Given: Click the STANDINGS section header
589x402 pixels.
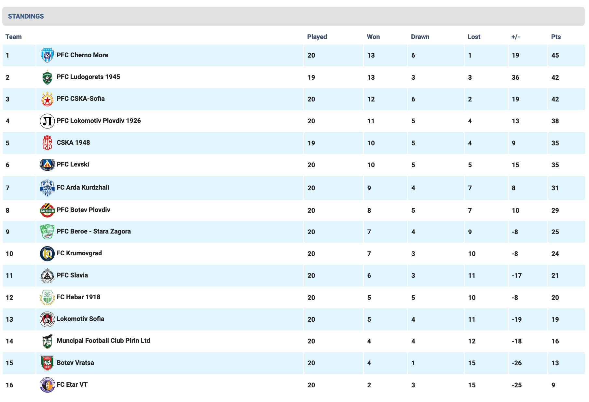Looking at the screenshot, I should 26,16.
